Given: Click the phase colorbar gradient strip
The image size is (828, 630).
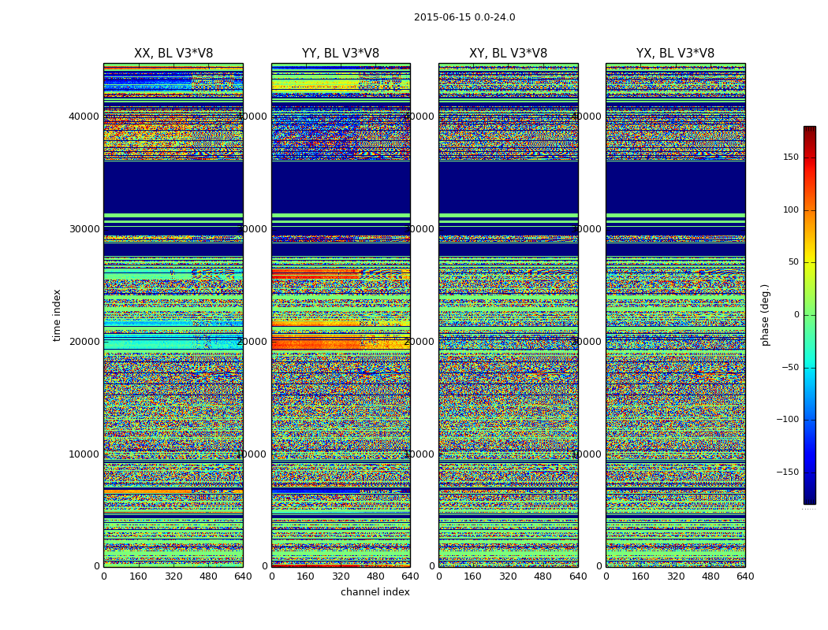Looking at the screenshot, I should click(810, 315).
